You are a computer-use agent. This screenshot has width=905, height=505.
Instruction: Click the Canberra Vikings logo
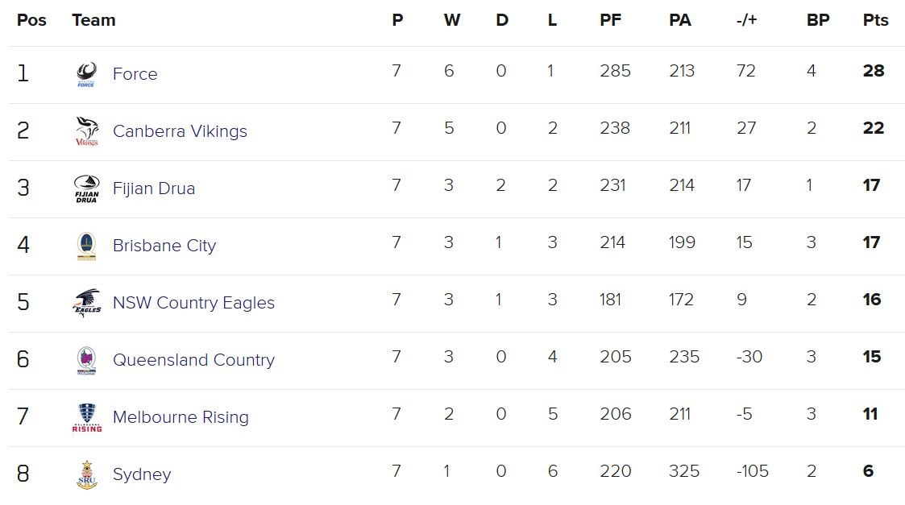pyautogui.click(x=86, y=131)
